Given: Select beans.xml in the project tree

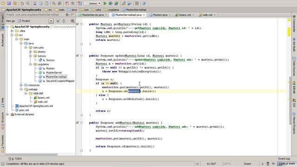Looking at the screenshot, I should coord(43,98).
